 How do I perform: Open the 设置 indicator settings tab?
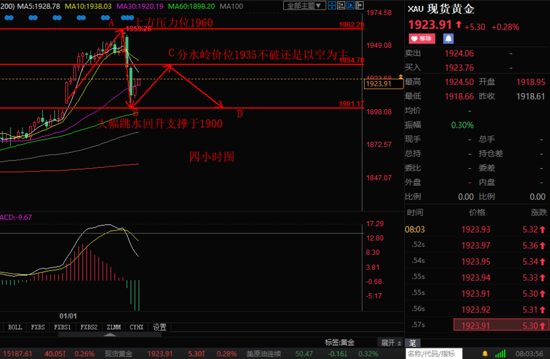click(x=159, y=327)
